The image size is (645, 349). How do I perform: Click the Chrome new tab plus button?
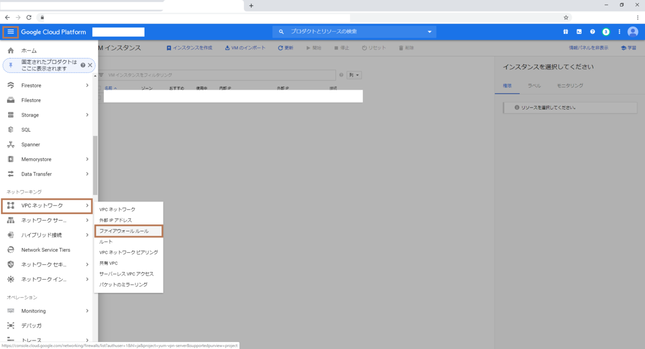251,5
